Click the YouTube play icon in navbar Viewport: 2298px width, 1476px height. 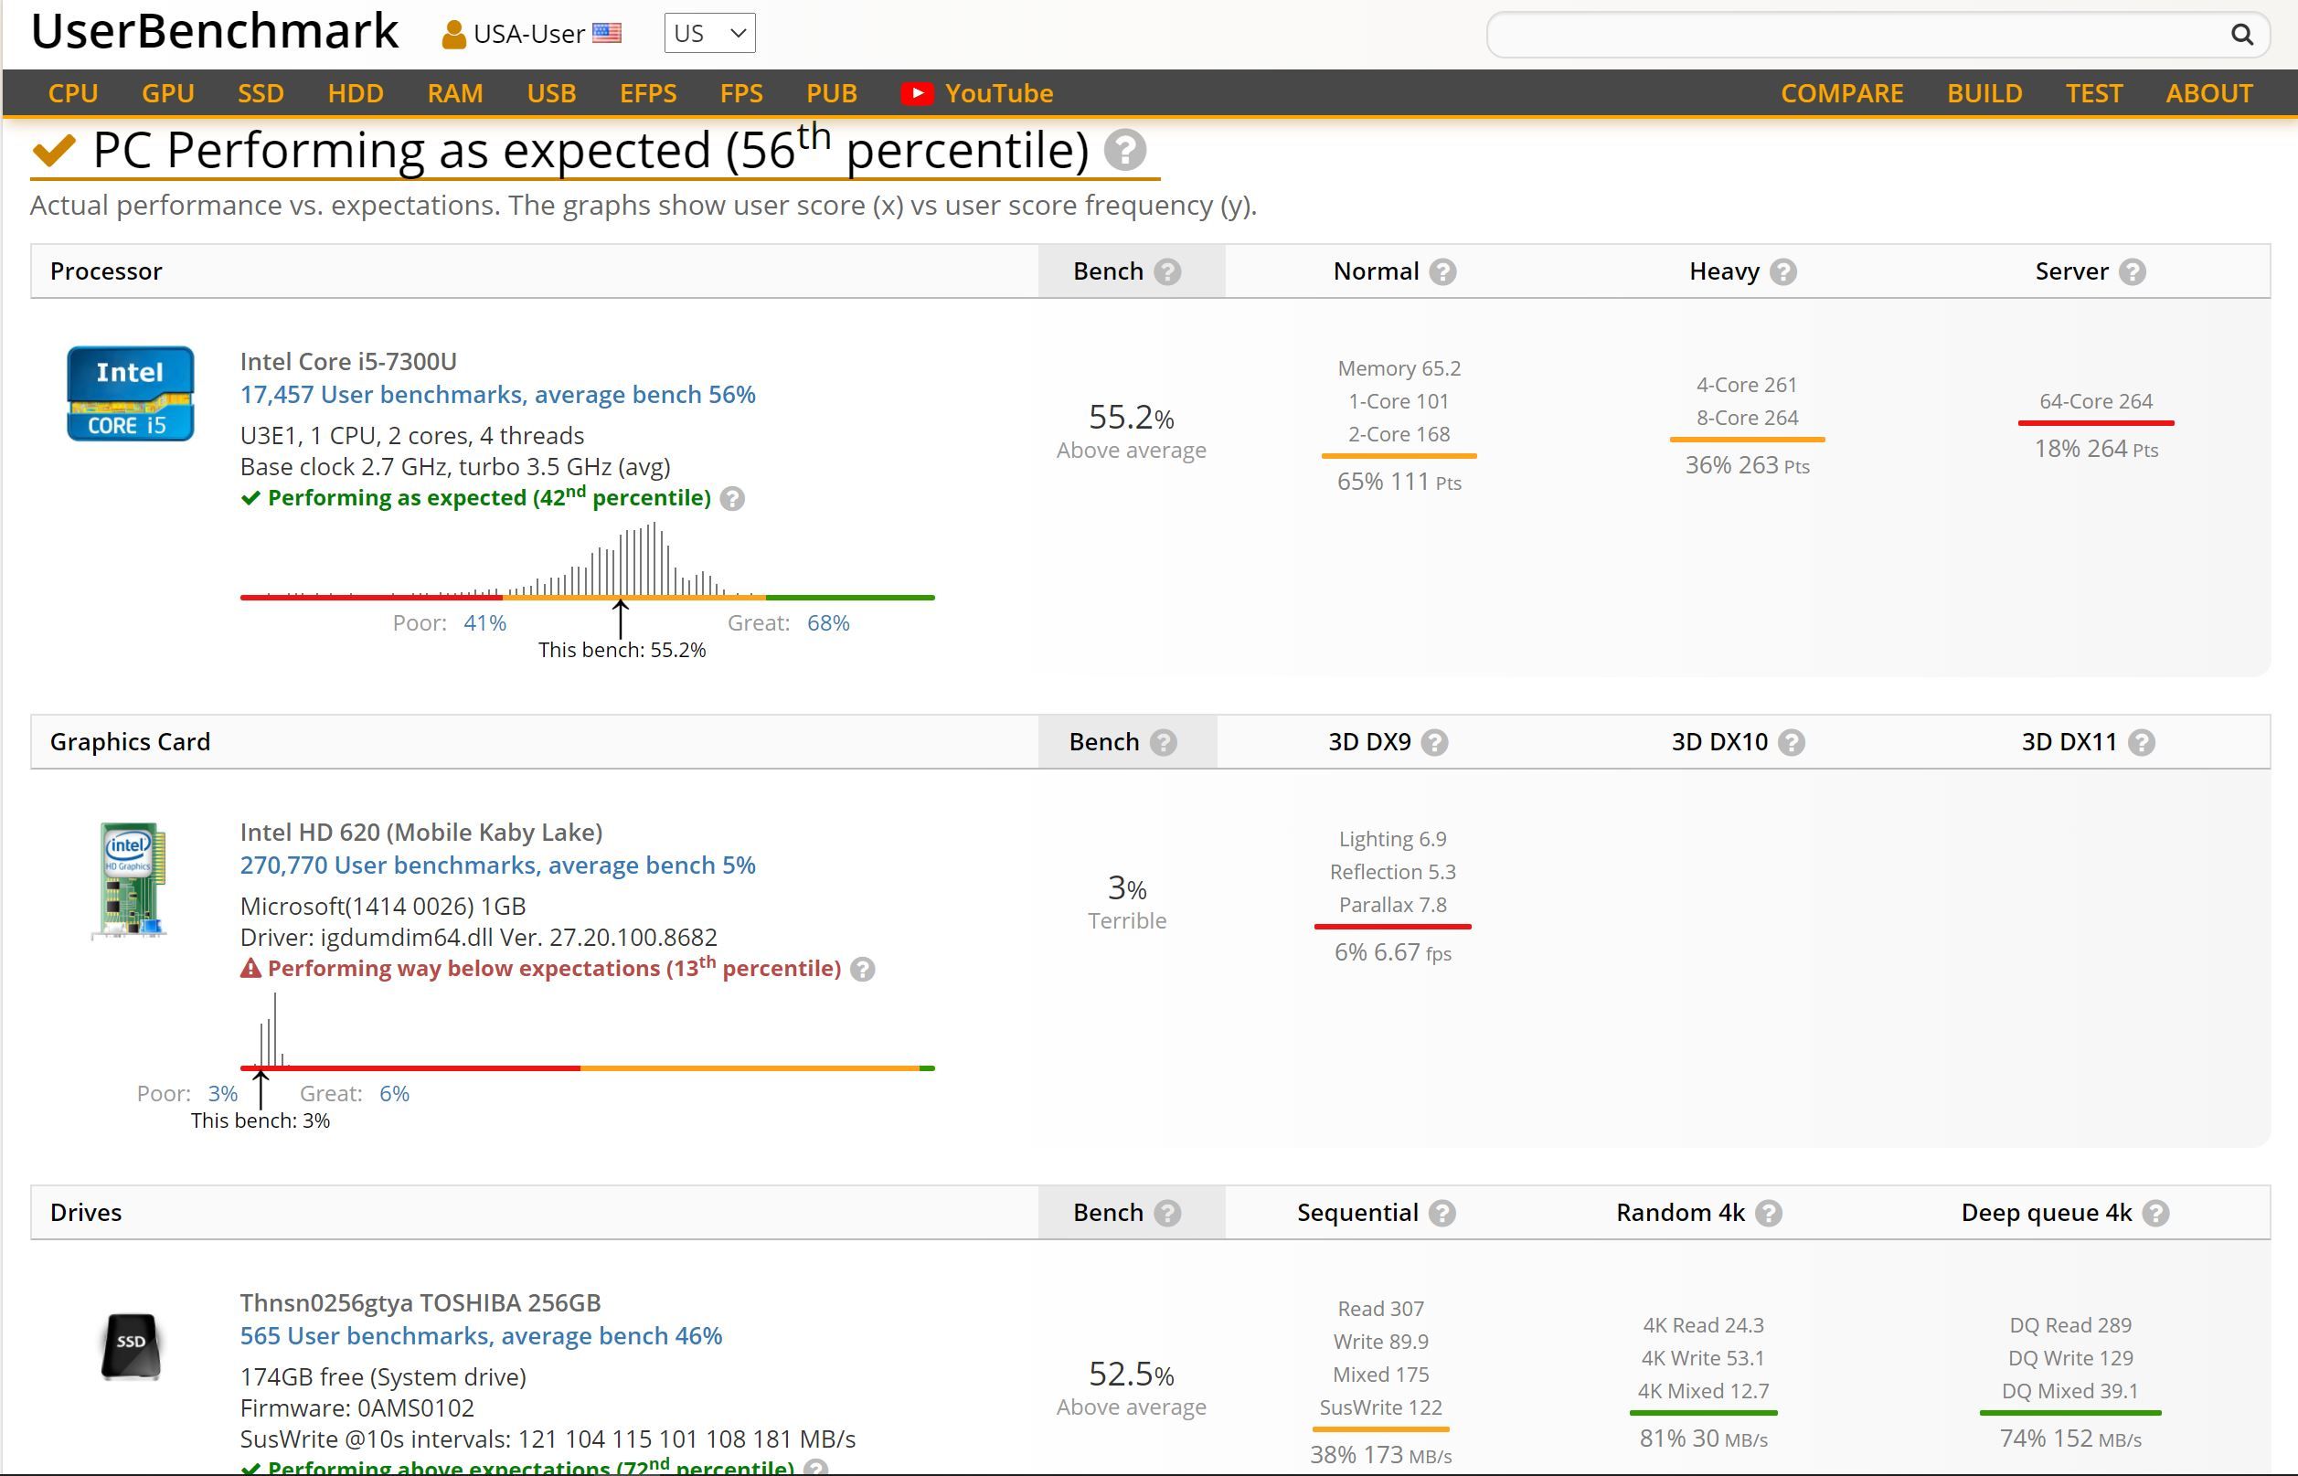(x=917, y=93)
